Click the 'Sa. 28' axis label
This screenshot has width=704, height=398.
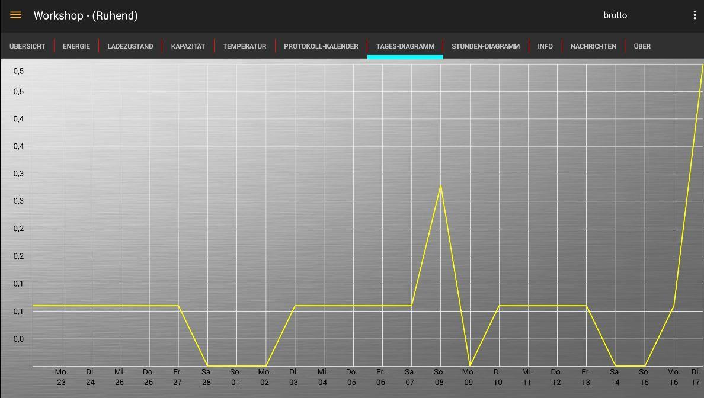coord(207,377)
